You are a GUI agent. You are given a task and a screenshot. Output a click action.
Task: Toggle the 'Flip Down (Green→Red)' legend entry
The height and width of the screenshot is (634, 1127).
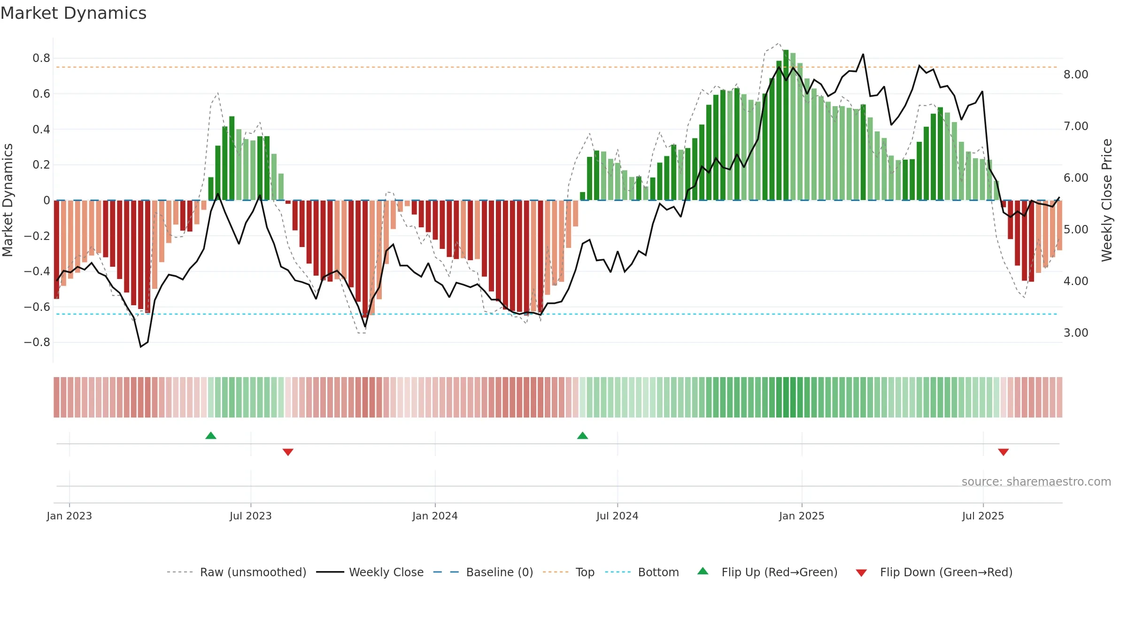click(x=934, y=572)
